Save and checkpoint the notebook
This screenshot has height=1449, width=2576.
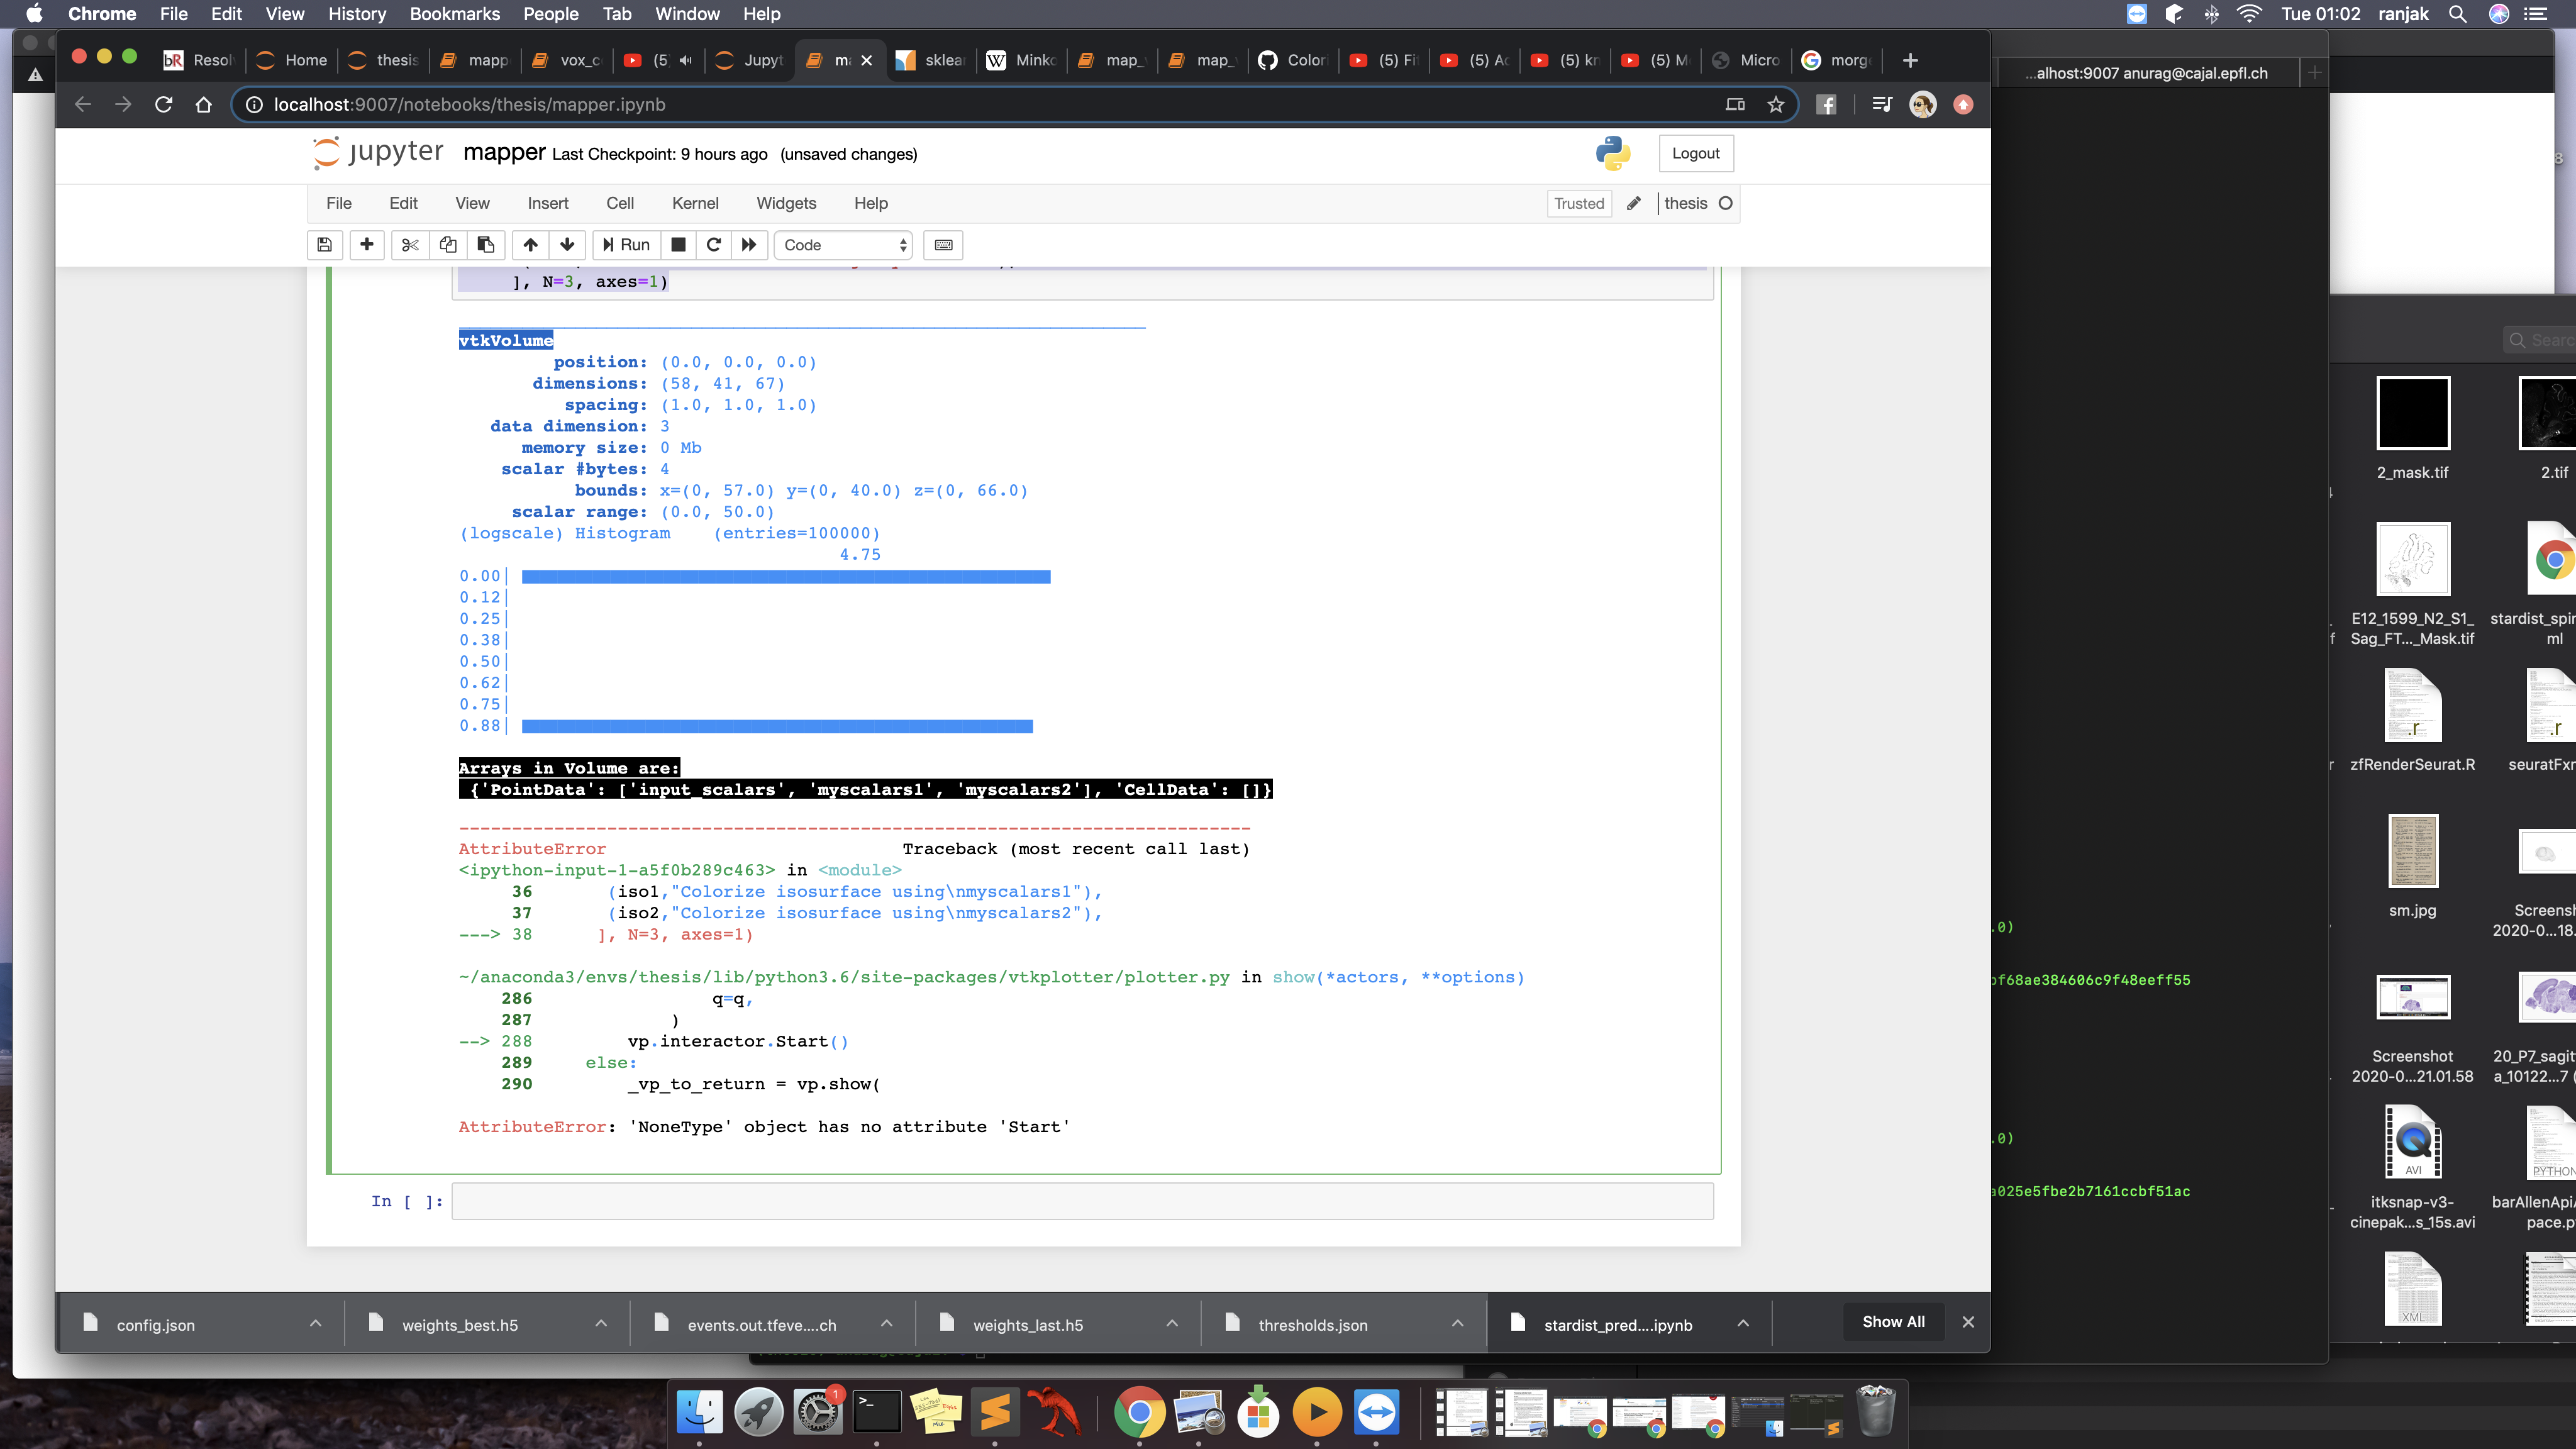325,245
